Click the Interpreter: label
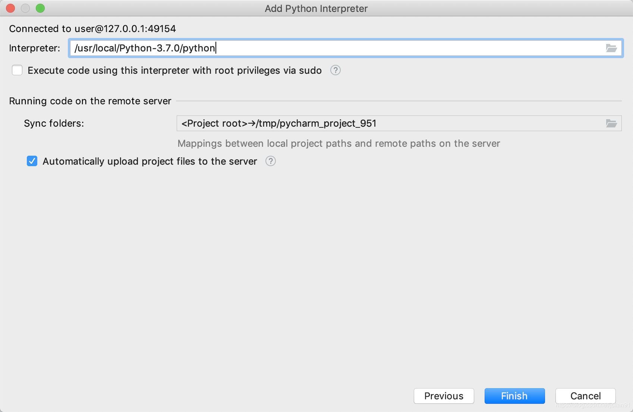 point(35,48)
